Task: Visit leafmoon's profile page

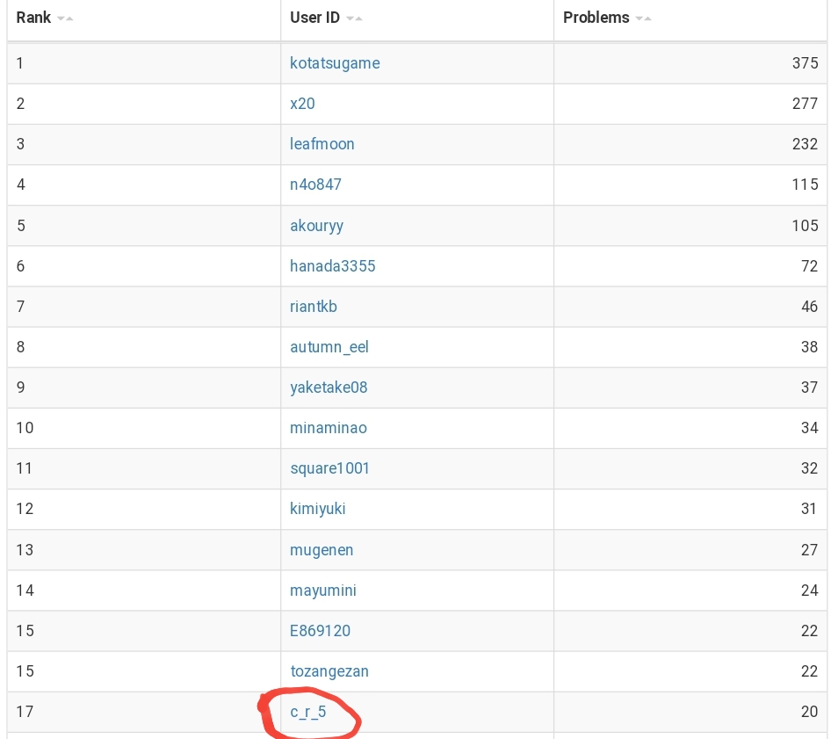Action: tap(322, 143)
